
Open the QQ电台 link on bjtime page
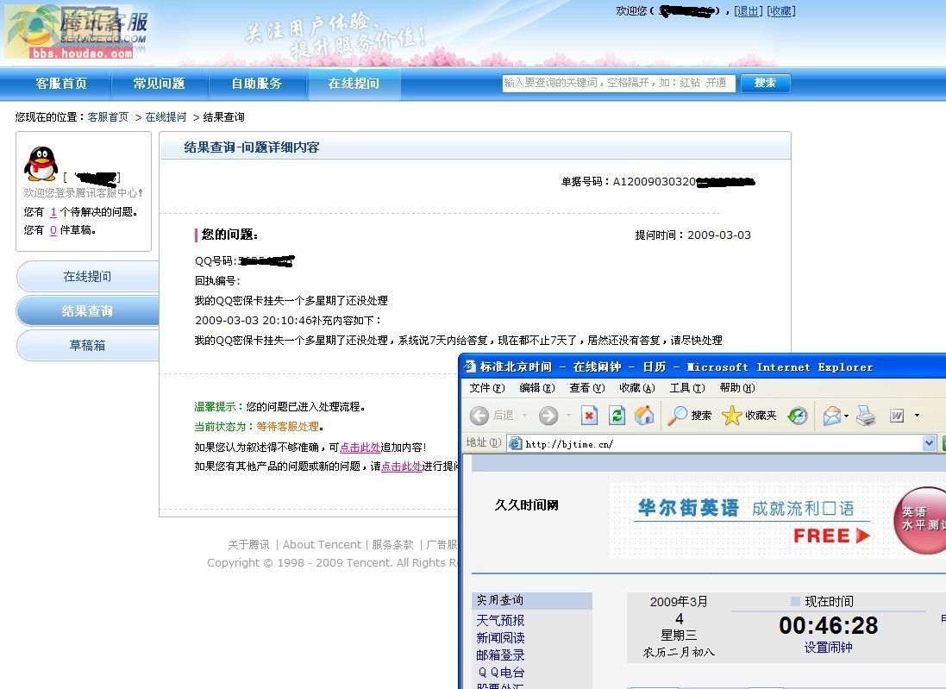pos(501,673)
